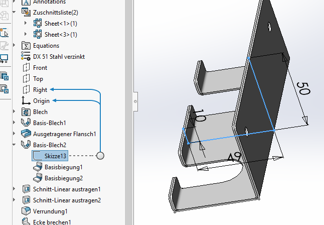The width and height of the screenshot is (324, 225).
Task: Click the Ausgetragener Flansch1 feature icon
Action: [26, 134]
